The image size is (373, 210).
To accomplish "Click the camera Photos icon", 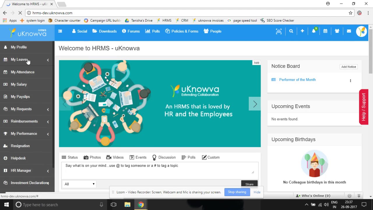I will 86,157.
